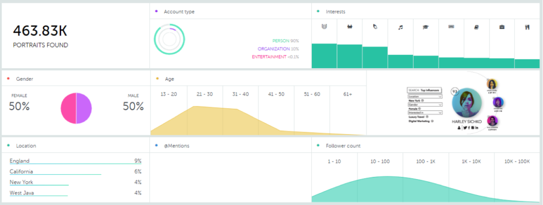Select the 21 - 30 age bracket
Viewport: 543px width, 205px height.
205,94
